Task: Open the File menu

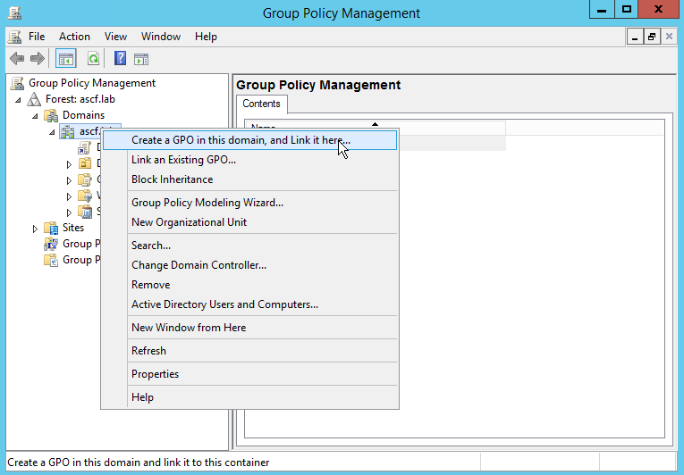Action: 37,37
